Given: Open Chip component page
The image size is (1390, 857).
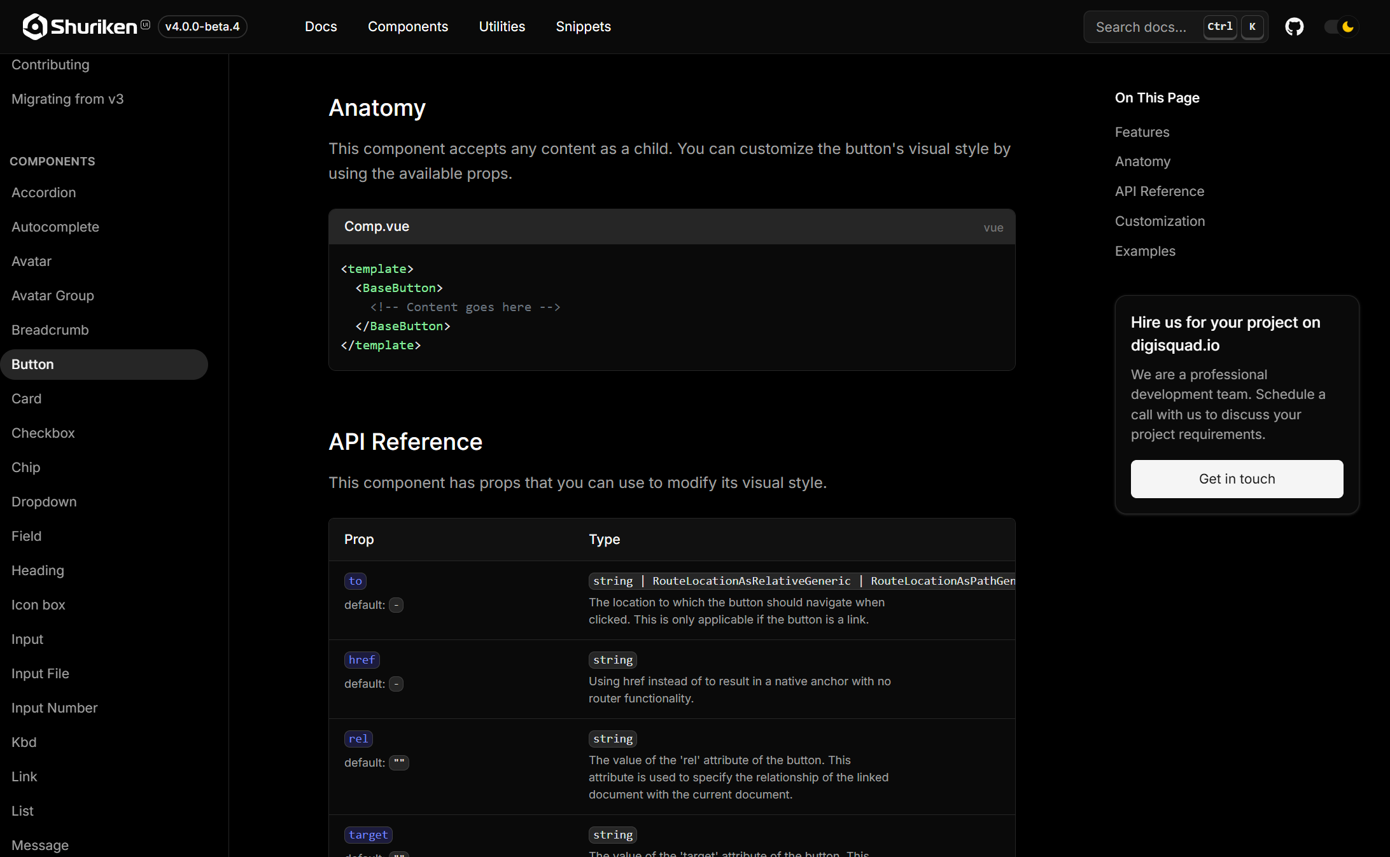Looking at the screenshot, I should [25, 468].
